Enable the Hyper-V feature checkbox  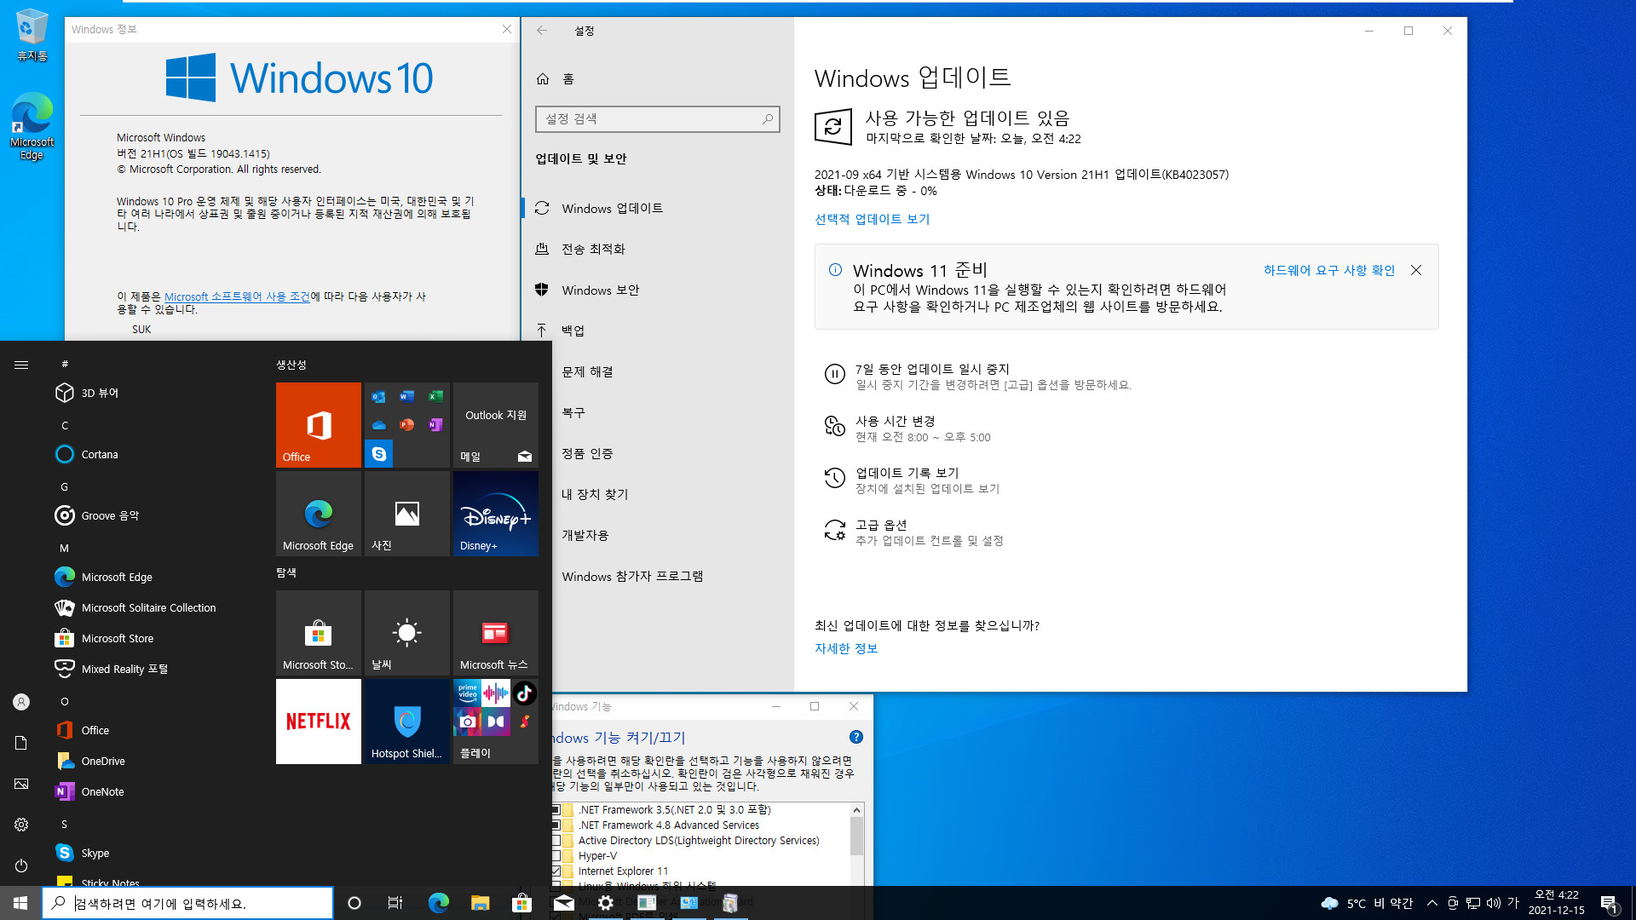[556, 856]
